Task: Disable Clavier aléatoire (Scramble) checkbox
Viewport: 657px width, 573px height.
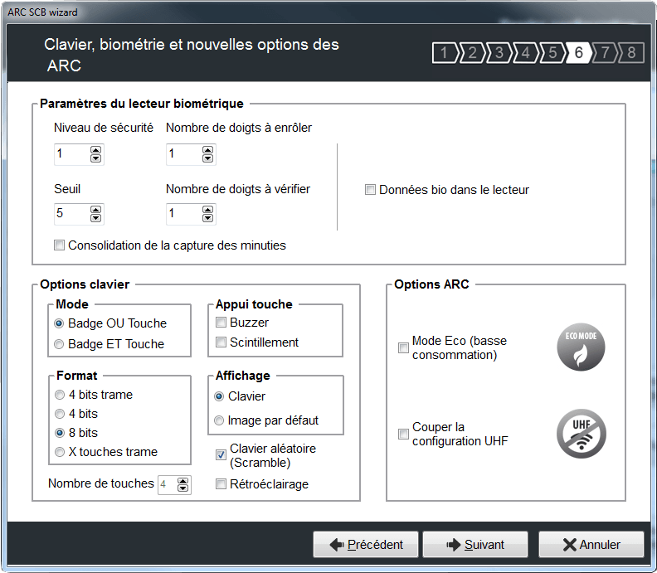Action: coord(221,455)
